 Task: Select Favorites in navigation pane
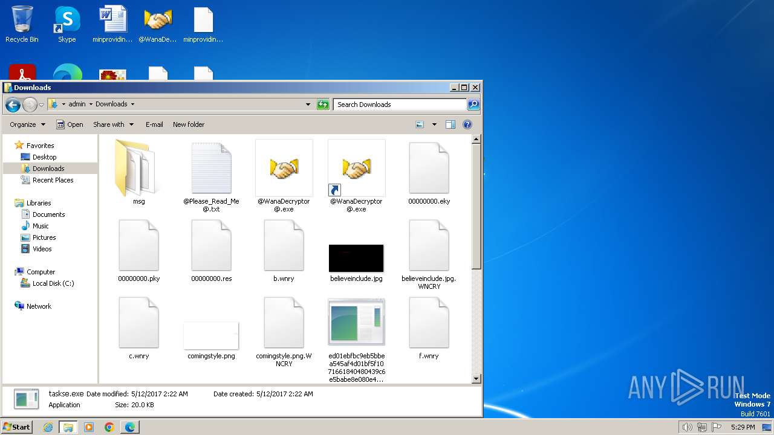pos(34,146)
